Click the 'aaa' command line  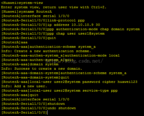click(x=15, y=42)
